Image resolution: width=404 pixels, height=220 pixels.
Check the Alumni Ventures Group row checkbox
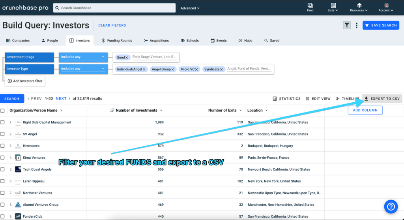[3, 205]
